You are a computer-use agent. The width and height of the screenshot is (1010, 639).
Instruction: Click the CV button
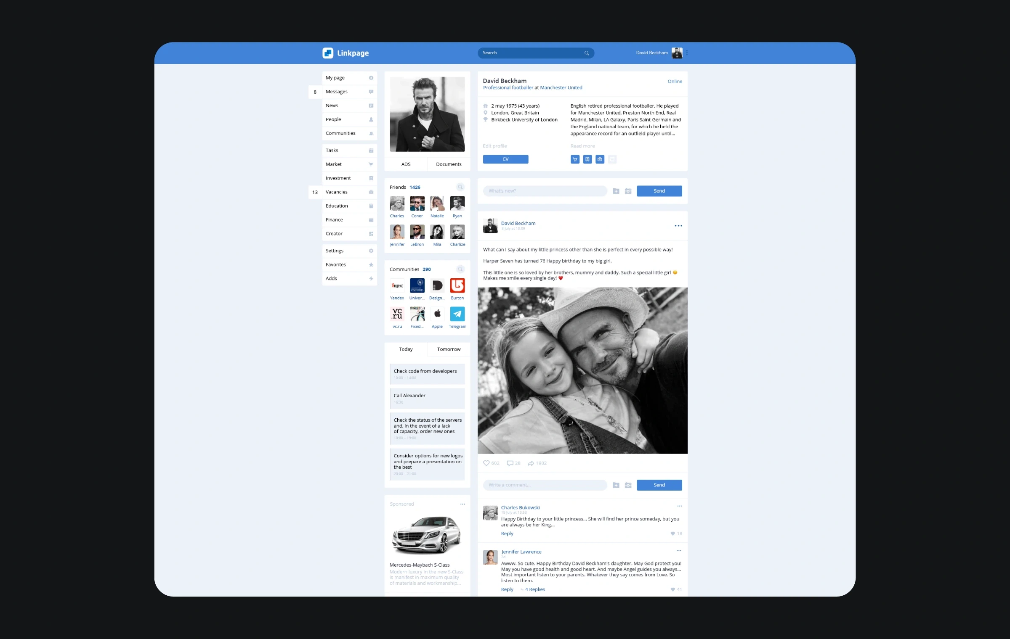point(505,159)
